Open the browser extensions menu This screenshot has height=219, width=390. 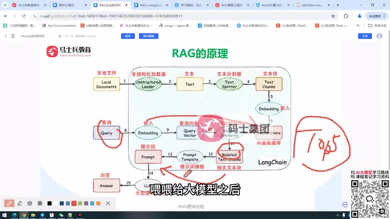coord(346,16)
